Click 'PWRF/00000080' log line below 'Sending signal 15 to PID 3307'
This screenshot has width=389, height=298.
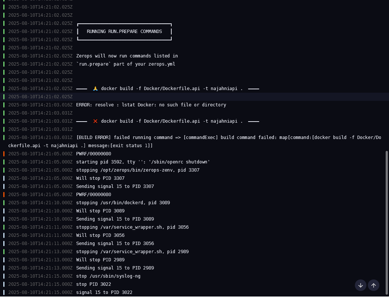click(93, 195)
